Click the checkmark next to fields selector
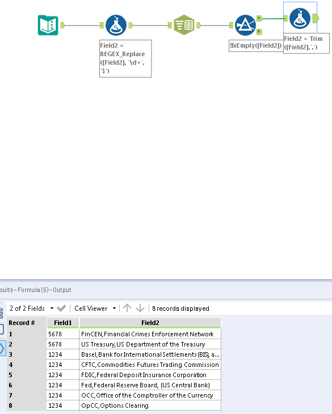The height and width of the screenshot is (414, 332). 61,308
